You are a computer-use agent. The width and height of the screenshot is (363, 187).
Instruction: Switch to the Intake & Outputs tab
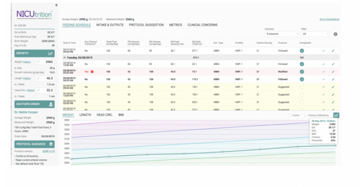click(x=109, y=25)
